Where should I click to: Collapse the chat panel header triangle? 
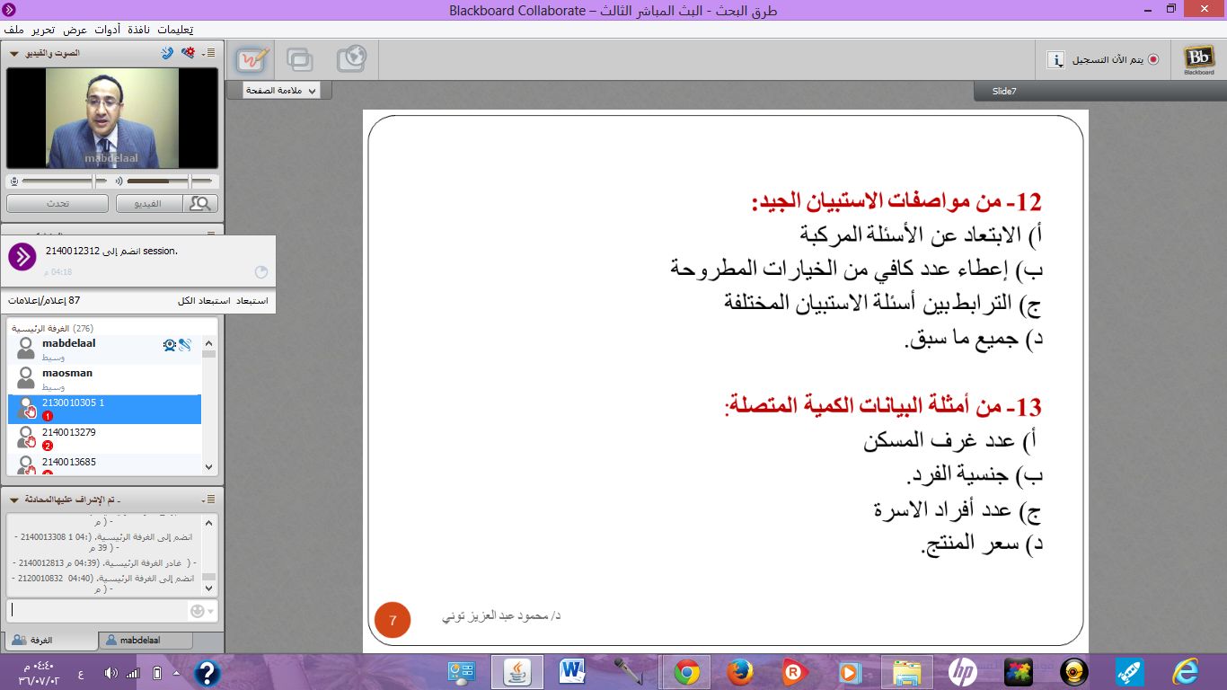coord(13,499)
